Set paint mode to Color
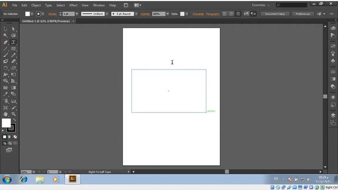Screen dimensions: 338x190 (x=5, y=137)
